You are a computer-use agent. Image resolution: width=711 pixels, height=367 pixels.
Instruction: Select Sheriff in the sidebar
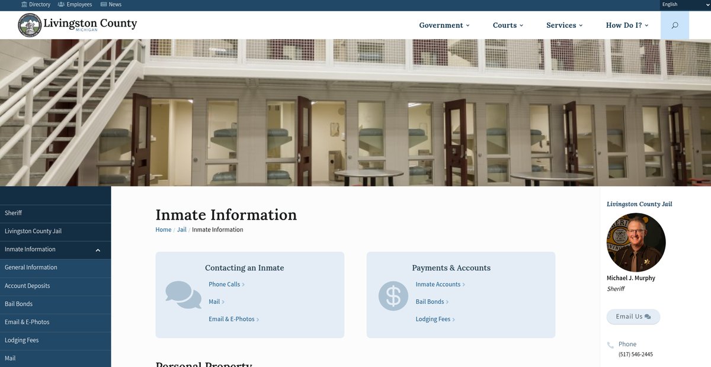[55, 213]
